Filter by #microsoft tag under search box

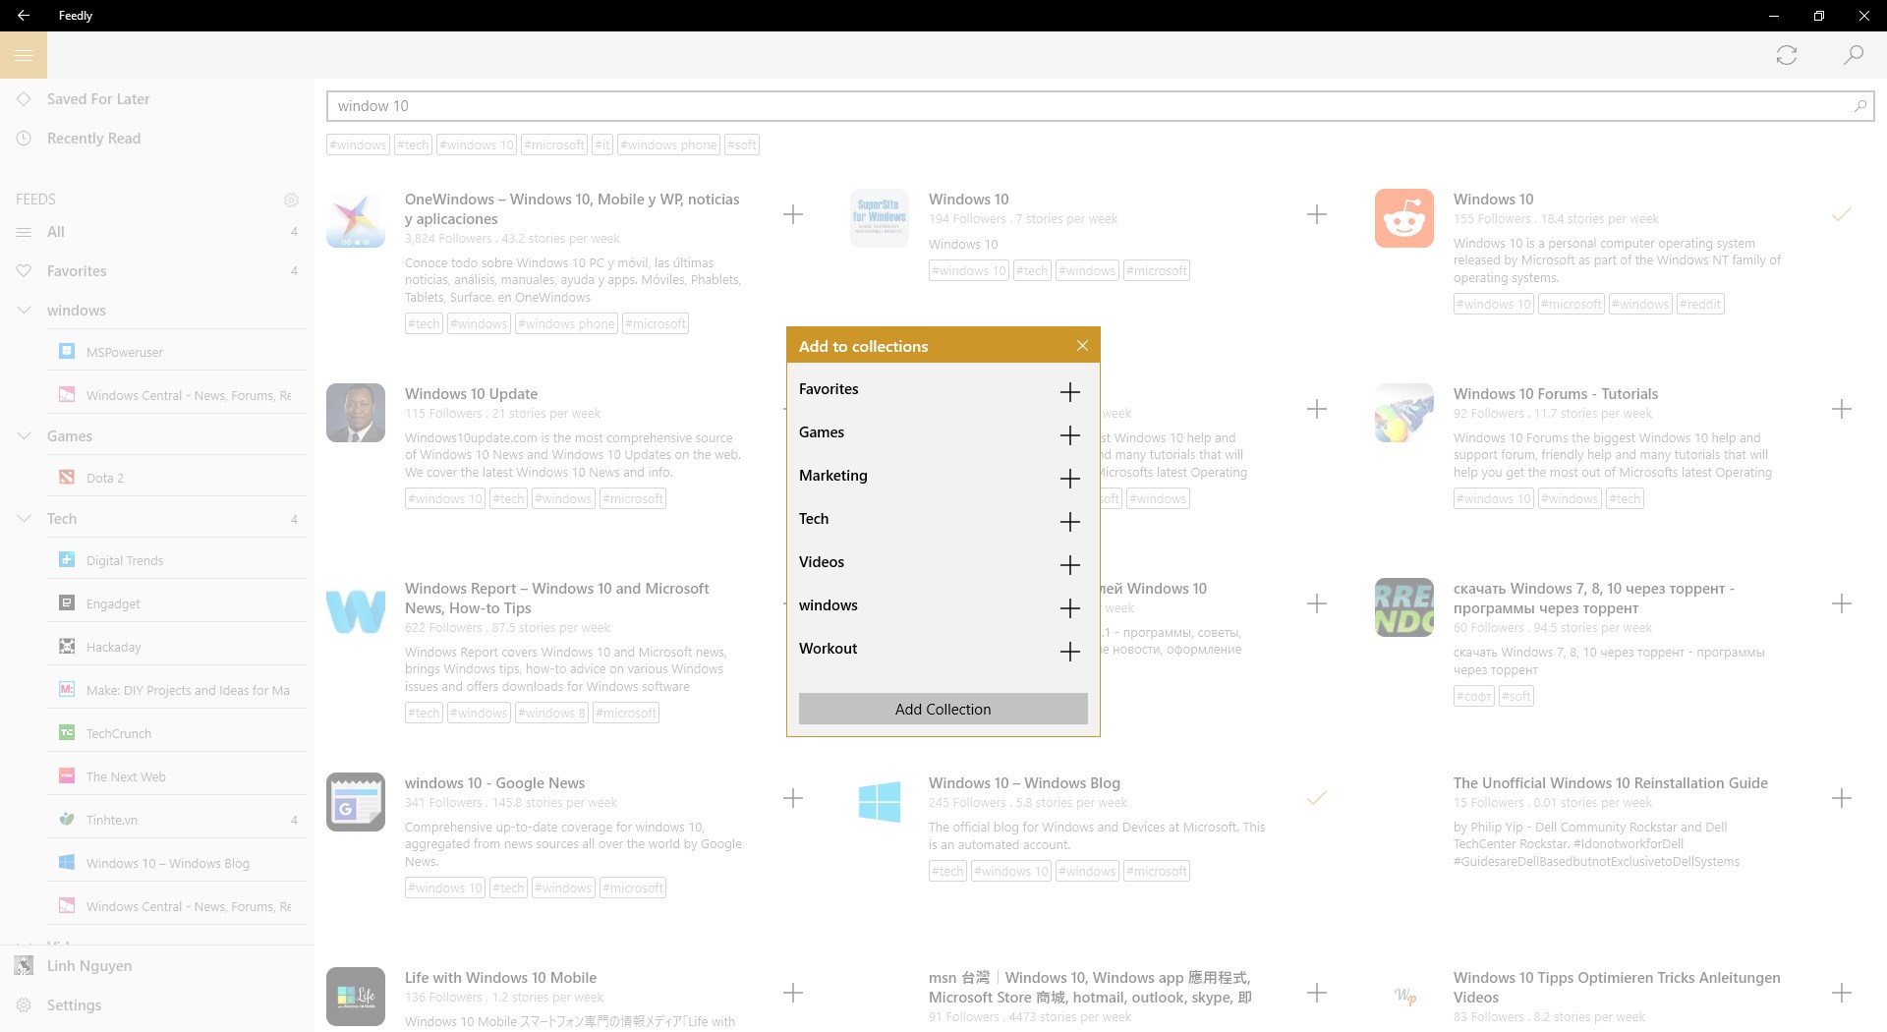point(554,144)
